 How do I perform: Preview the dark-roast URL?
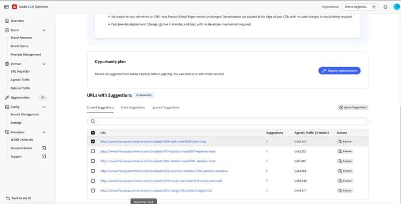pos(345,142)
